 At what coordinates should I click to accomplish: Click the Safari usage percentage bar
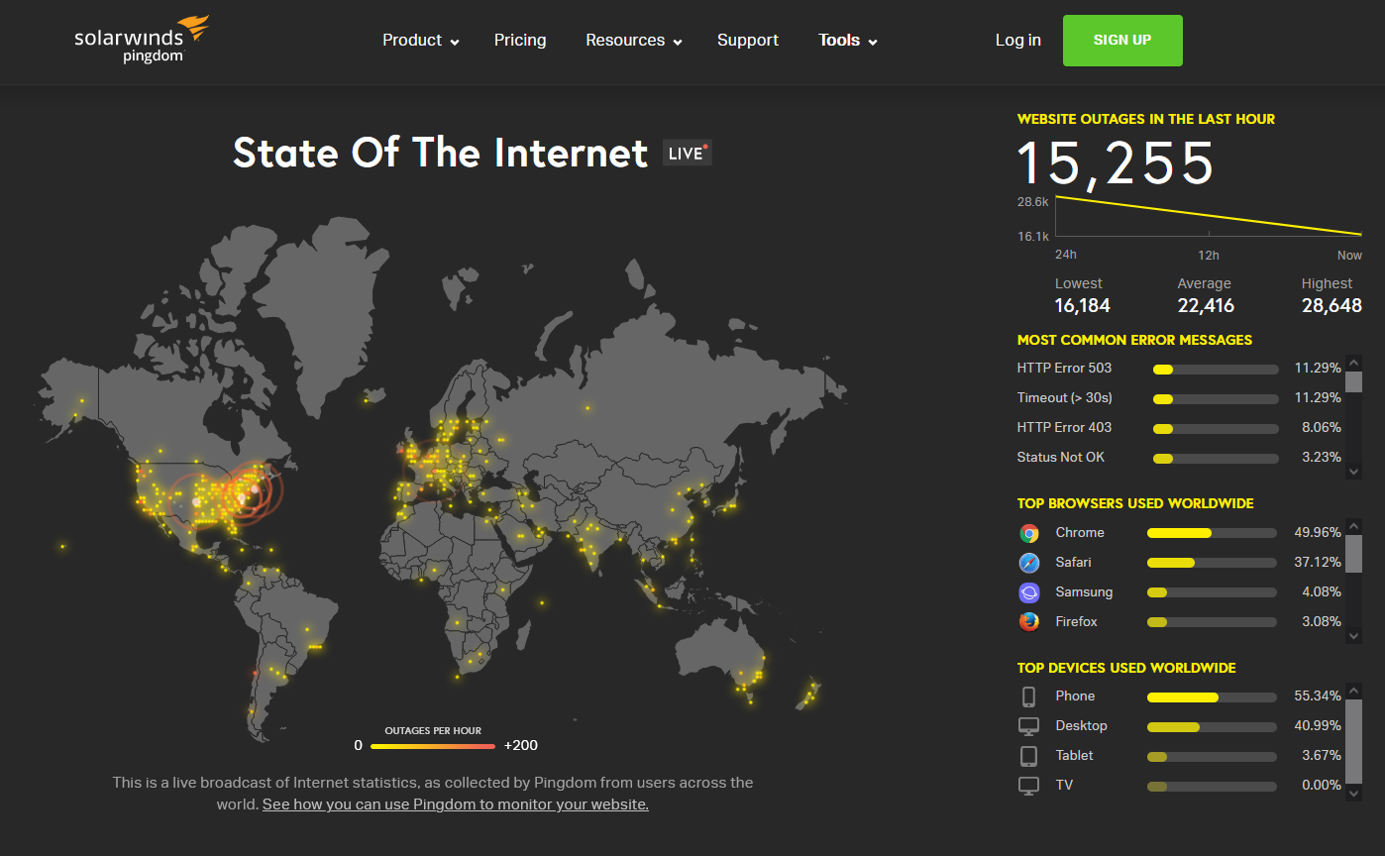(x=1212, y=563)
